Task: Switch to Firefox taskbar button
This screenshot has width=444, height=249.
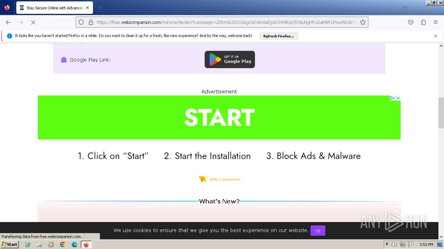Action: [x=86, y=245]
